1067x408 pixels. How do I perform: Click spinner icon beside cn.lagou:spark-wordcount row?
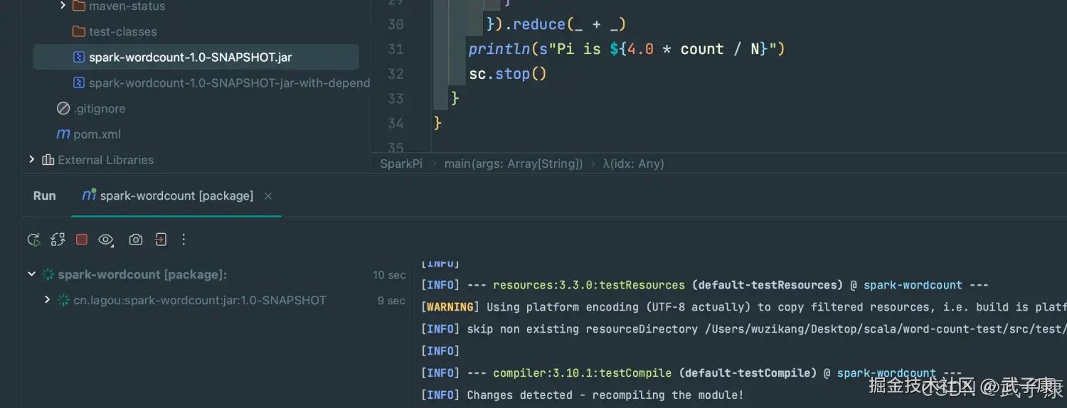pyautogui.click(x=63, y=300)
